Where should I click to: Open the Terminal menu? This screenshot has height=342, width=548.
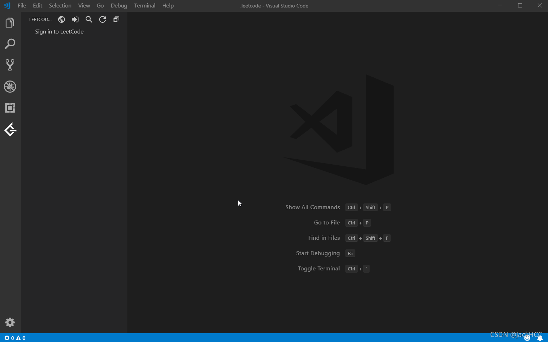144,6
